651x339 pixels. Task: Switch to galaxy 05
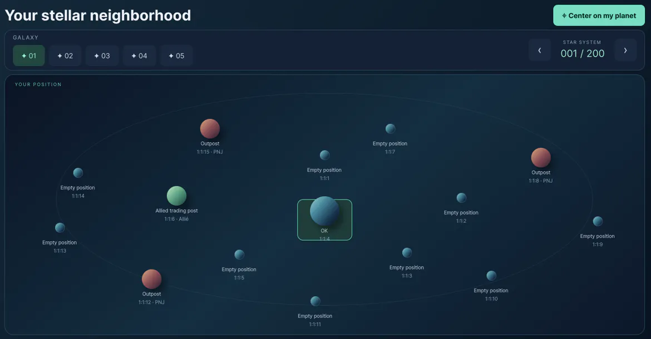(176, 56)
